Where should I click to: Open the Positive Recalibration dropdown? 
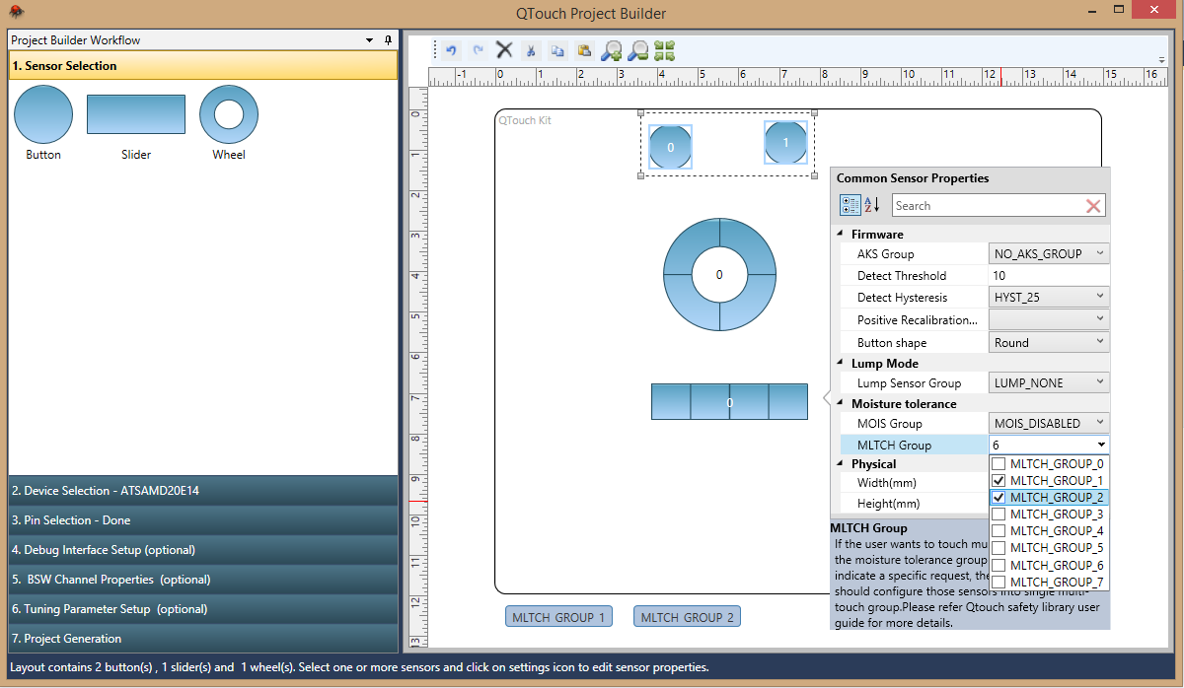1049,319
